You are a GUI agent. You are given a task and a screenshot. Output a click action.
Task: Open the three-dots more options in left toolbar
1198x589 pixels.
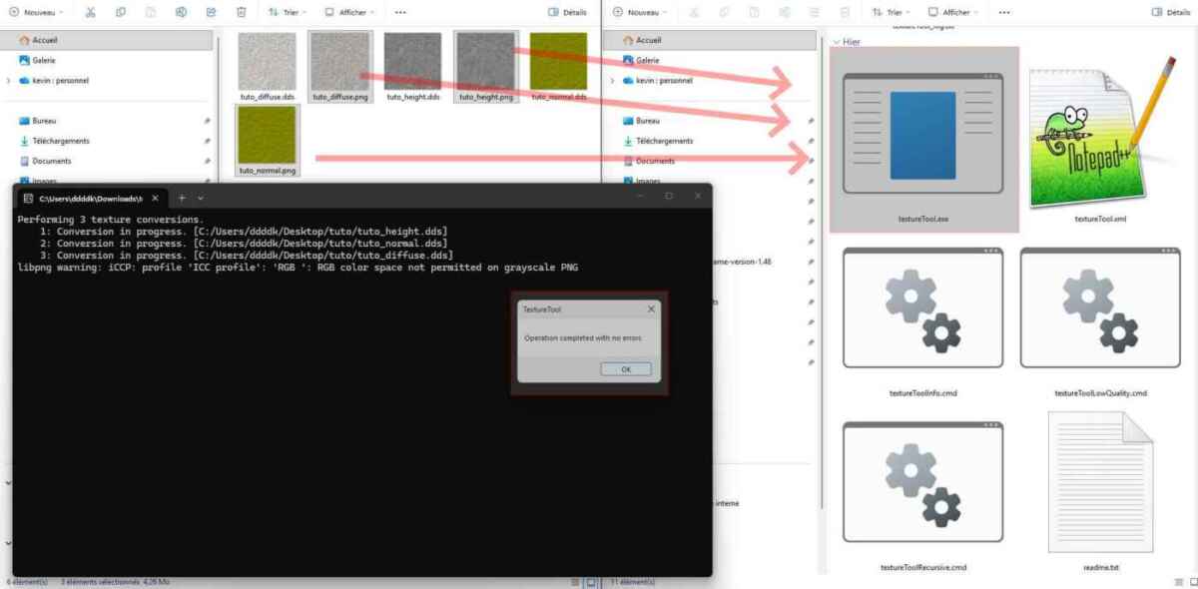tap(400, 12)
